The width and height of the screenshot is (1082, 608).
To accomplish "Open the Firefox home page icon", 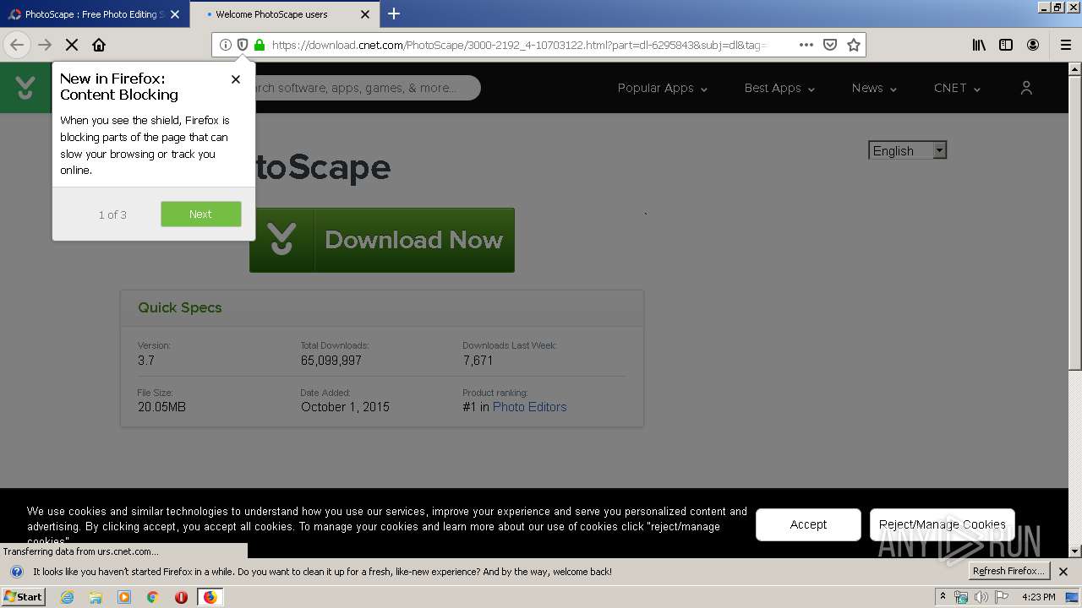I will pyautogui.click(x=99, y=45).
